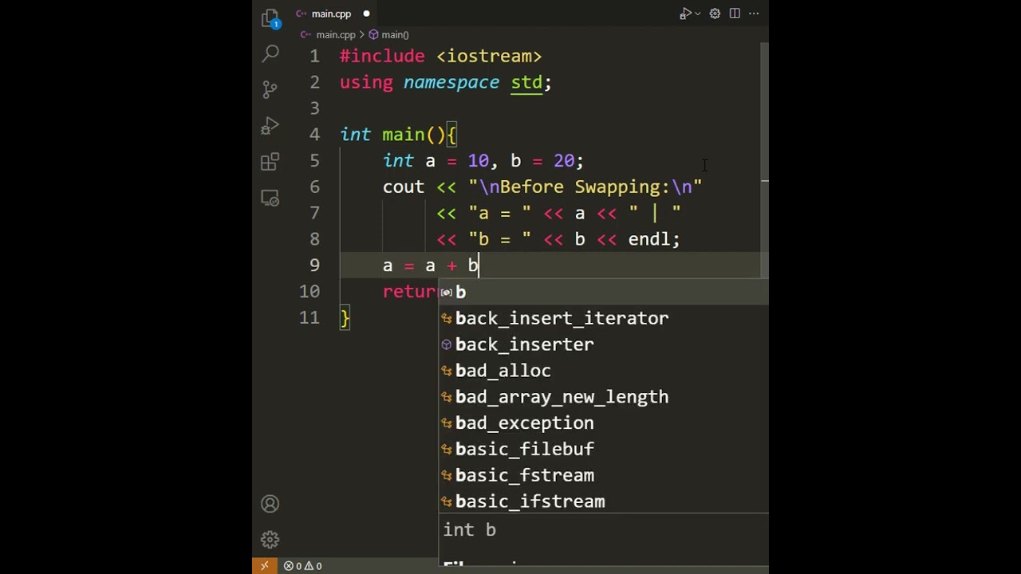Screen dimensions: 1021x574
Task: Select suggestion back_insert_iterator
Action: point(604,318)
